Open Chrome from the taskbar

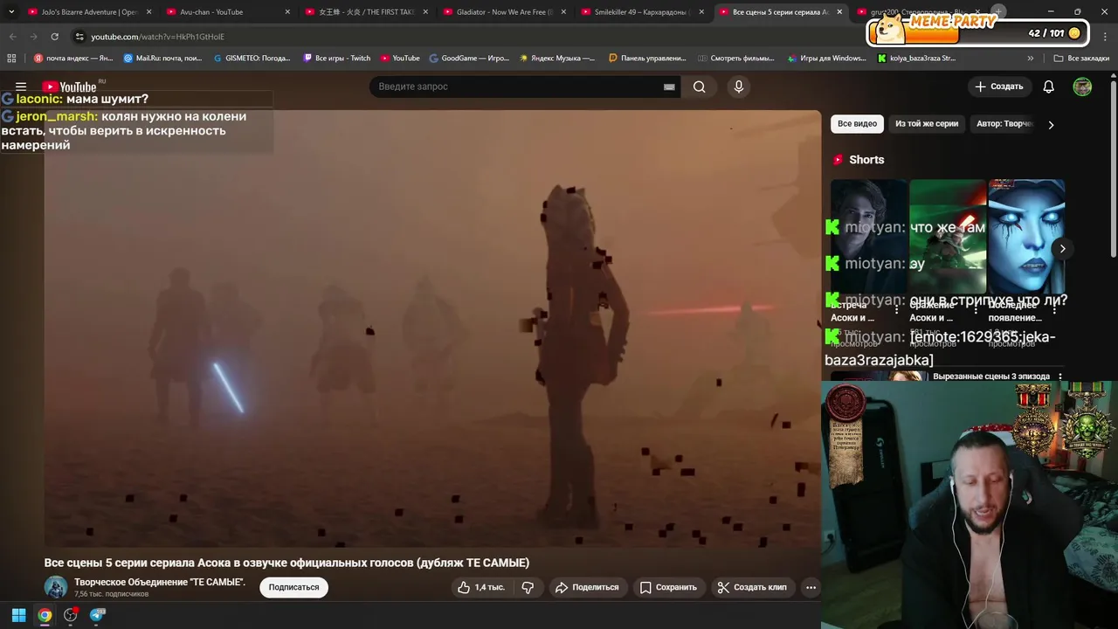pyautogui.click(x=45, y=615)
